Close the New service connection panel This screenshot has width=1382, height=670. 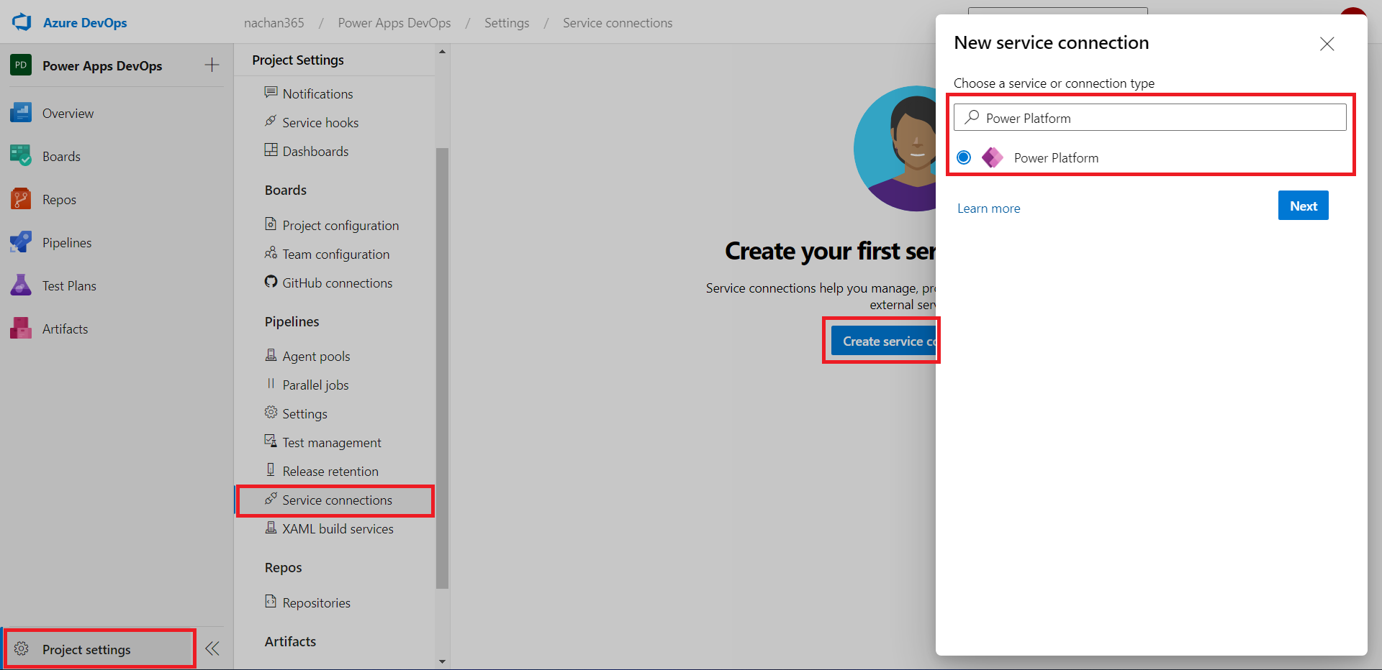tap(1327, 44)
